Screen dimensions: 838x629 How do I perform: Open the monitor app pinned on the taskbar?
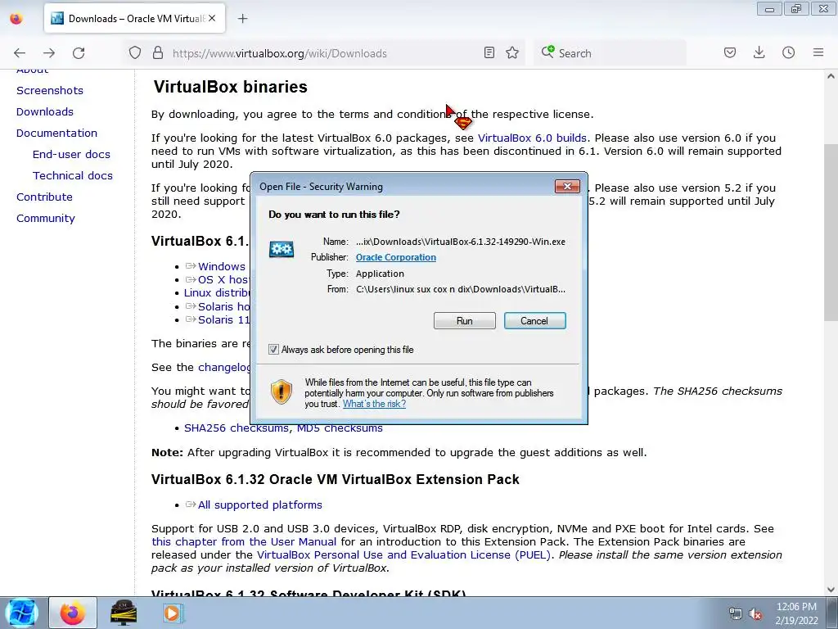point(124,613)
